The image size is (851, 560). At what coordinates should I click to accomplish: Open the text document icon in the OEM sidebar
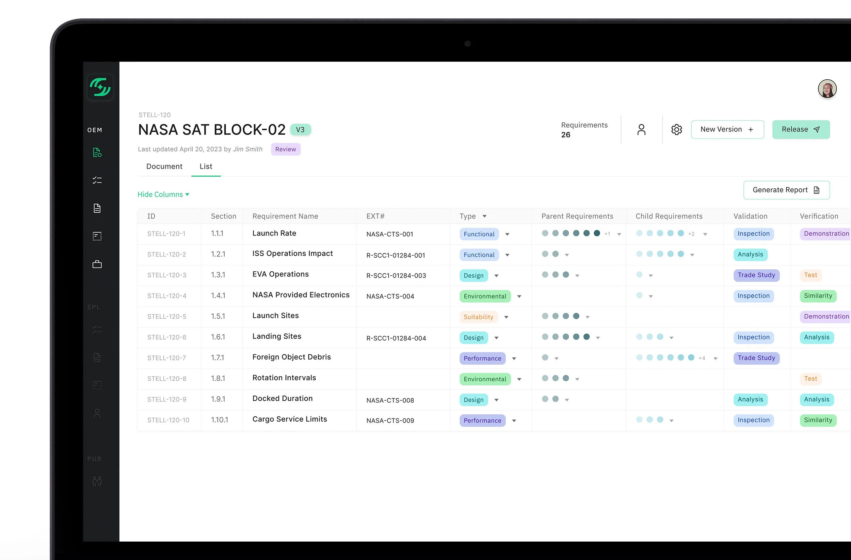pos(97,208)
